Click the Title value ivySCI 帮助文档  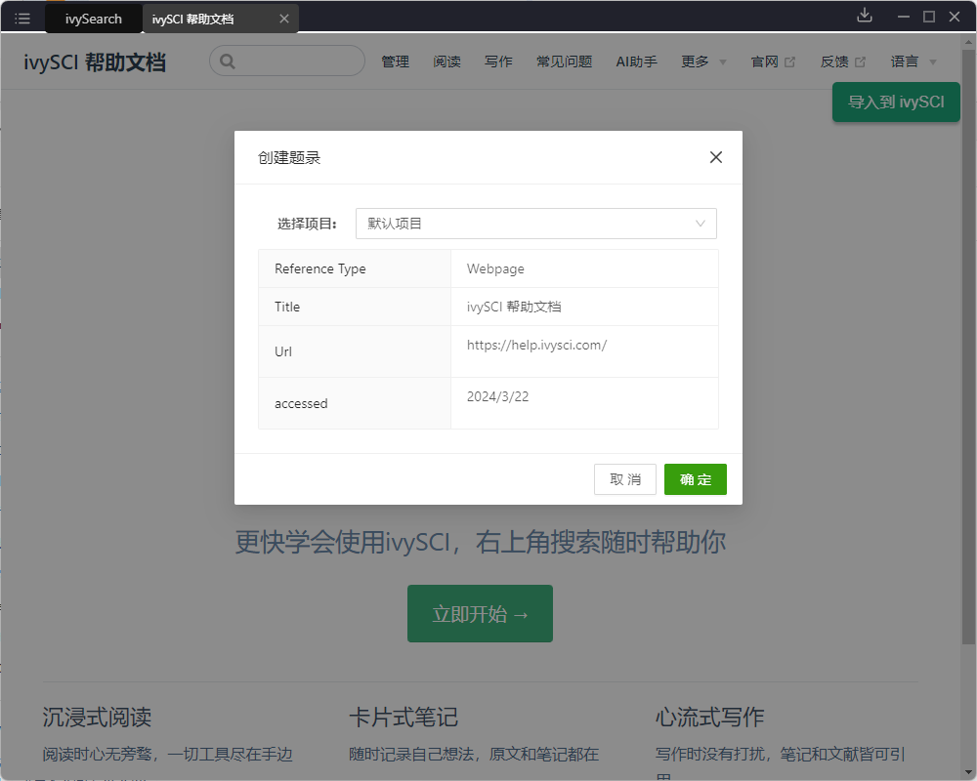(x=514, y=307)
